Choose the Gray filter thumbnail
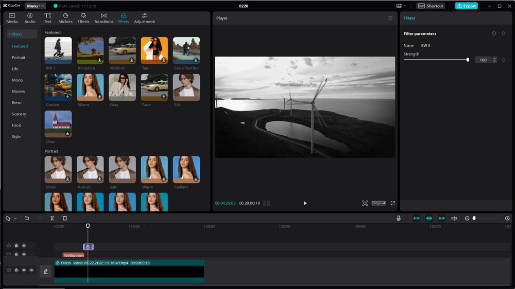The image size is (515, 289). (x=122, y=87)
